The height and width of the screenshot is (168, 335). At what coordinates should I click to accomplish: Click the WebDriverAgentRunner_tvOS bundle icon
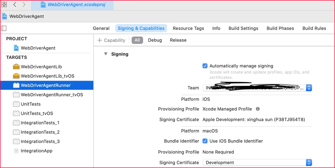point(16,95)
